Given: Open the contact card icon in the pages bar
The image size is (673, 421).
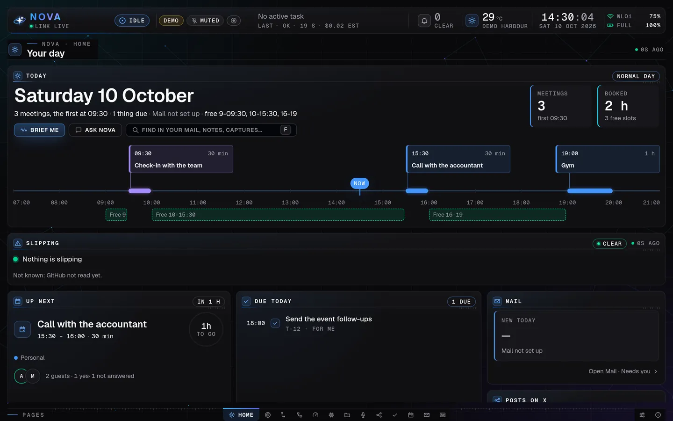Looking at the screenshot, I should [443, 415].
